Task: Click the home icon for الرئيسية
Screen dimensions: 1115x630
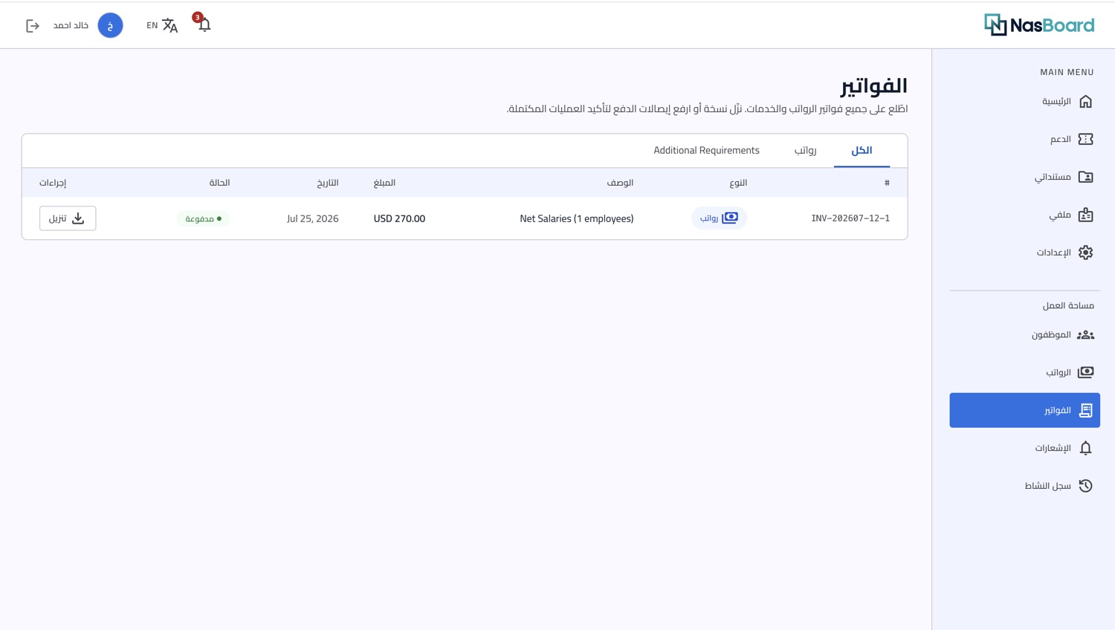Action: (x=1085, y=101)
